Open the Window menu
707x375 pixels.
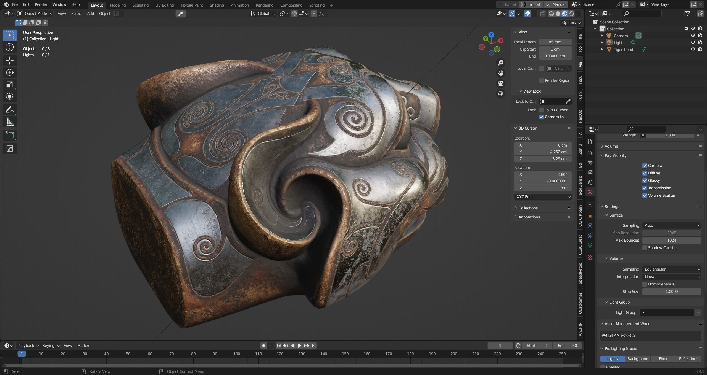pyautogui.click(x=59, y=5)
